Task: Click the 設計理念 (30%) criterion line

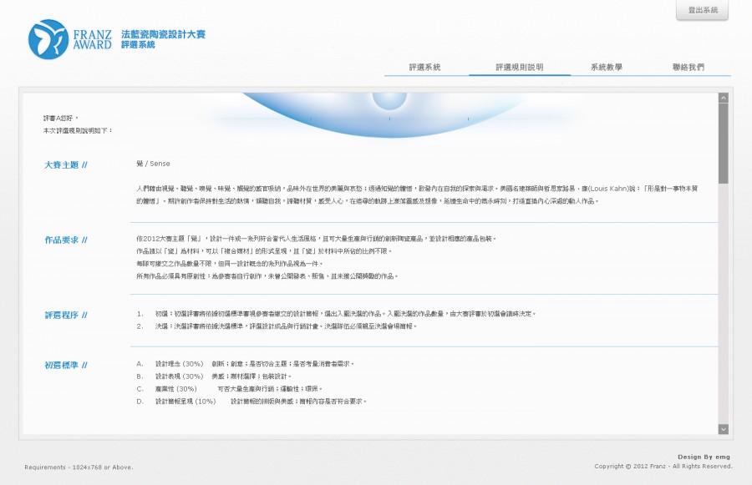Action: 179,364
